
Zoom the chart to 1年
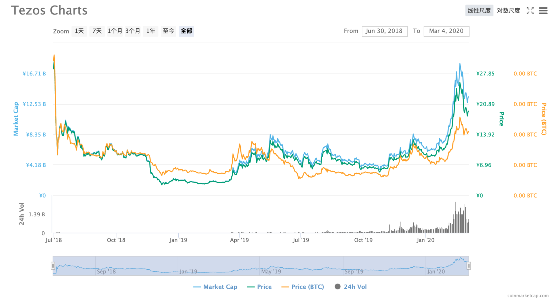151,31
